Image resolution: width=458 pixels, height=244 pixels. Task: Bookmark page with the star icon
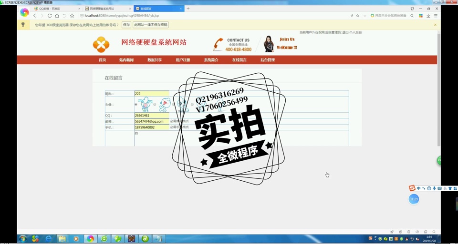[72, 16]
